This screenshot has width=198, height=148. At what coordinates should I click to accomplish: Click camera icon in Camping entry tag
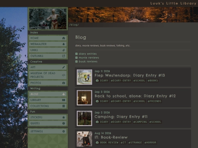pyautogui.click(x=97, y=122)
